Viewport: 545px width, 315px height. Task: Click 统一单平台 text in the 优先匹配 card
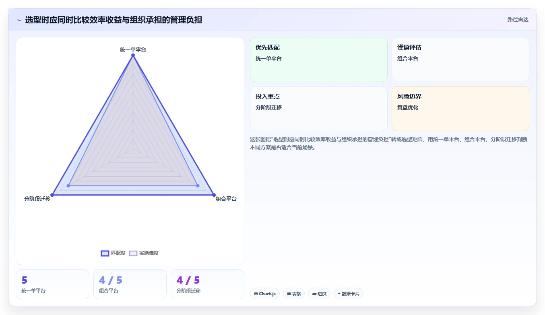tap(268, 58)
